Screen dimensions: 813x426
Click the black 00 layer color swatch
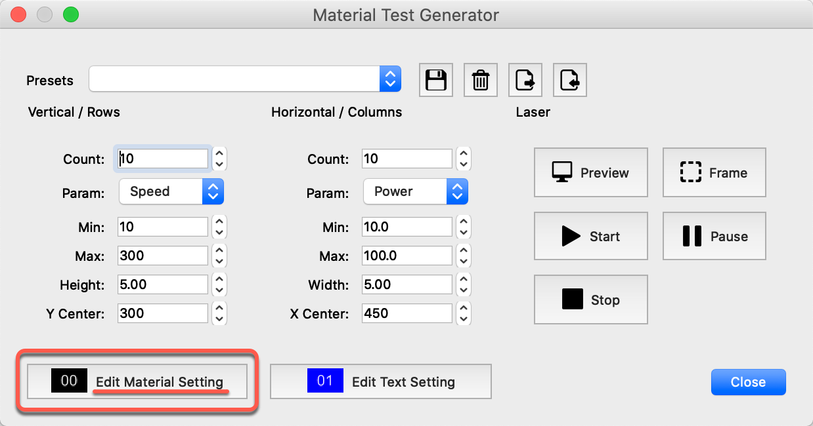click(x=69, y=381)
